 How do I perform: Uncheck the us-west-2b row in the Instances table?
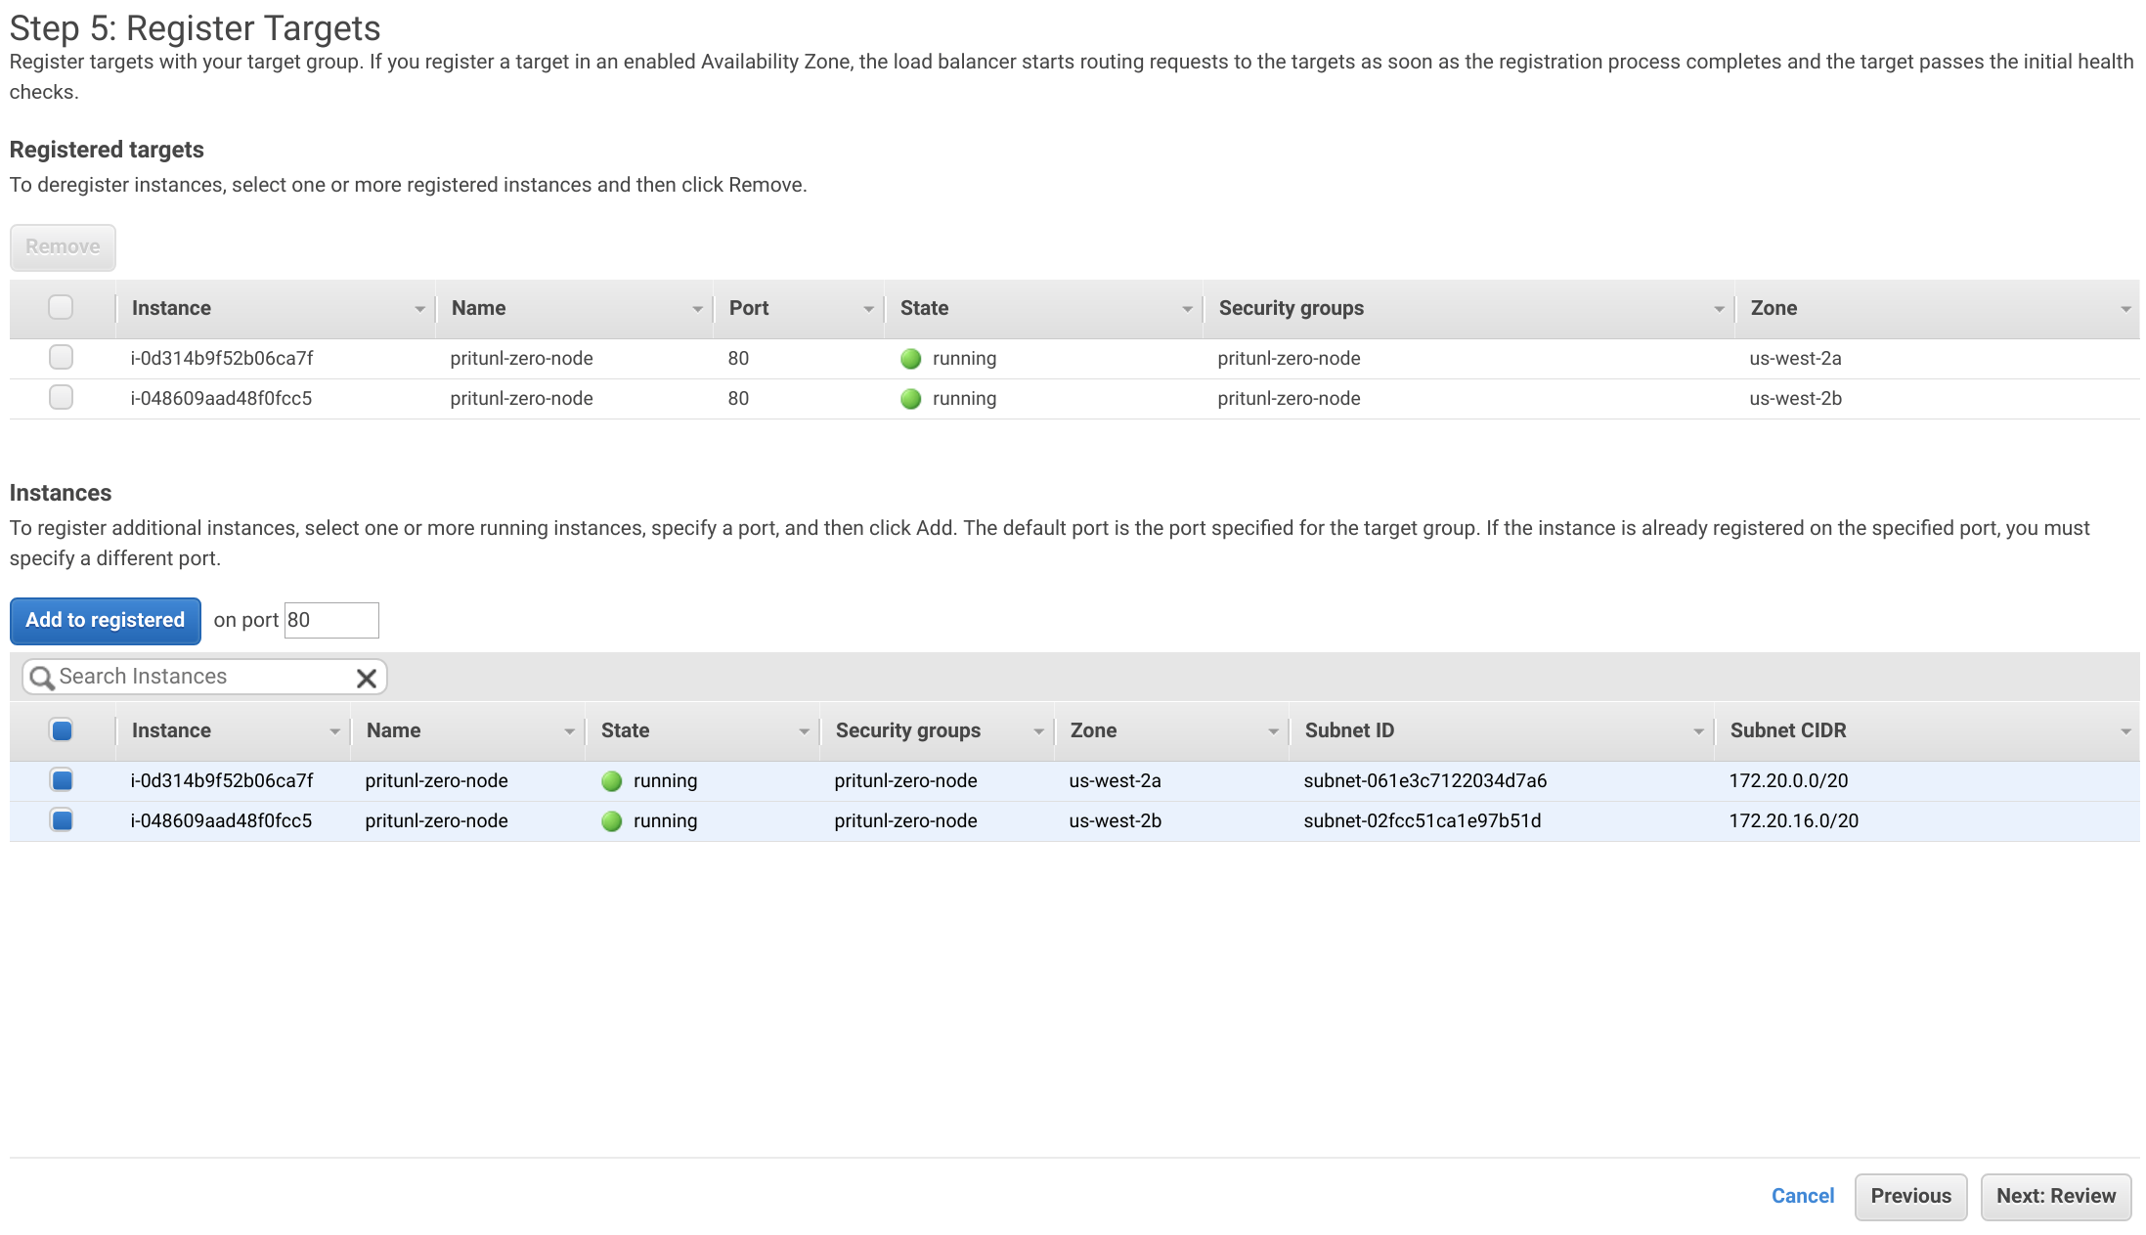point(62,820)
